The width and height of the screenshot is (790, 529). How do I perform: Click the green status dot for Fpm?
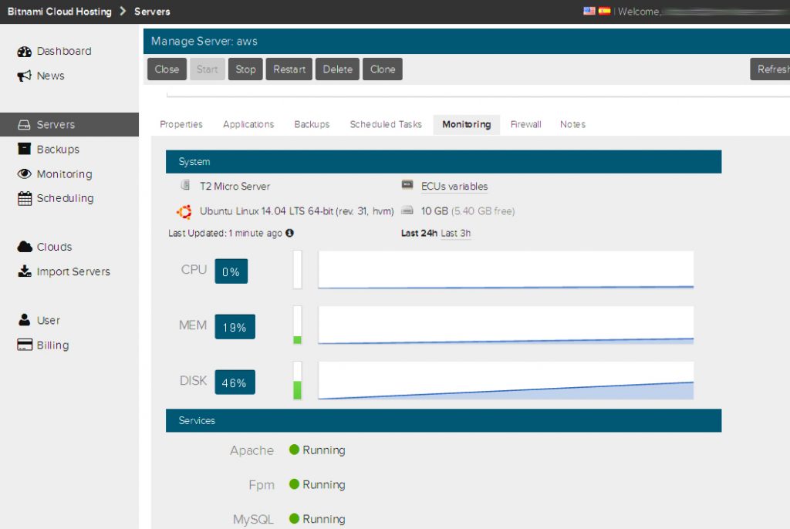click(x=294, y=484)
